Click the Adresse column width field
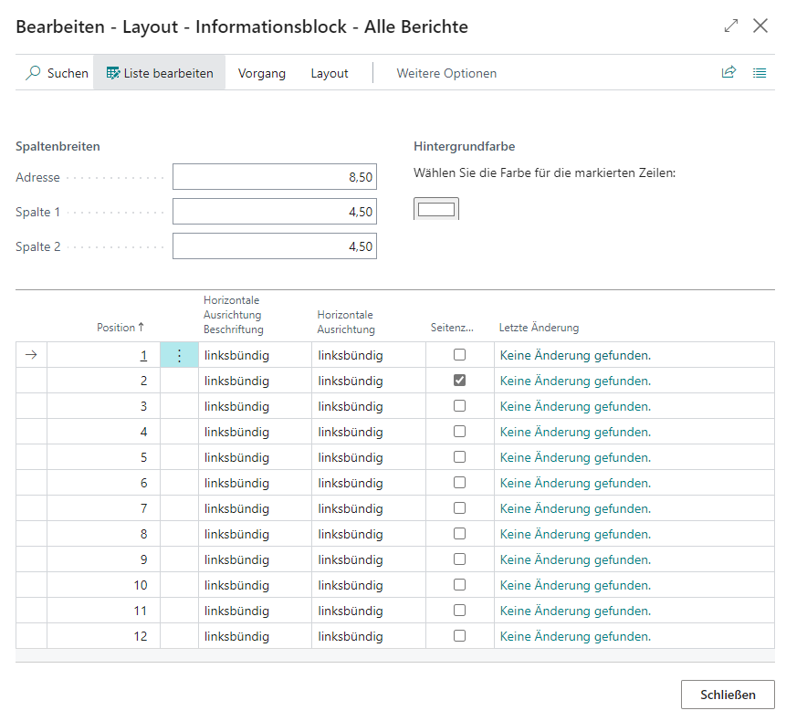786x721 pixels. pos(274,178)
